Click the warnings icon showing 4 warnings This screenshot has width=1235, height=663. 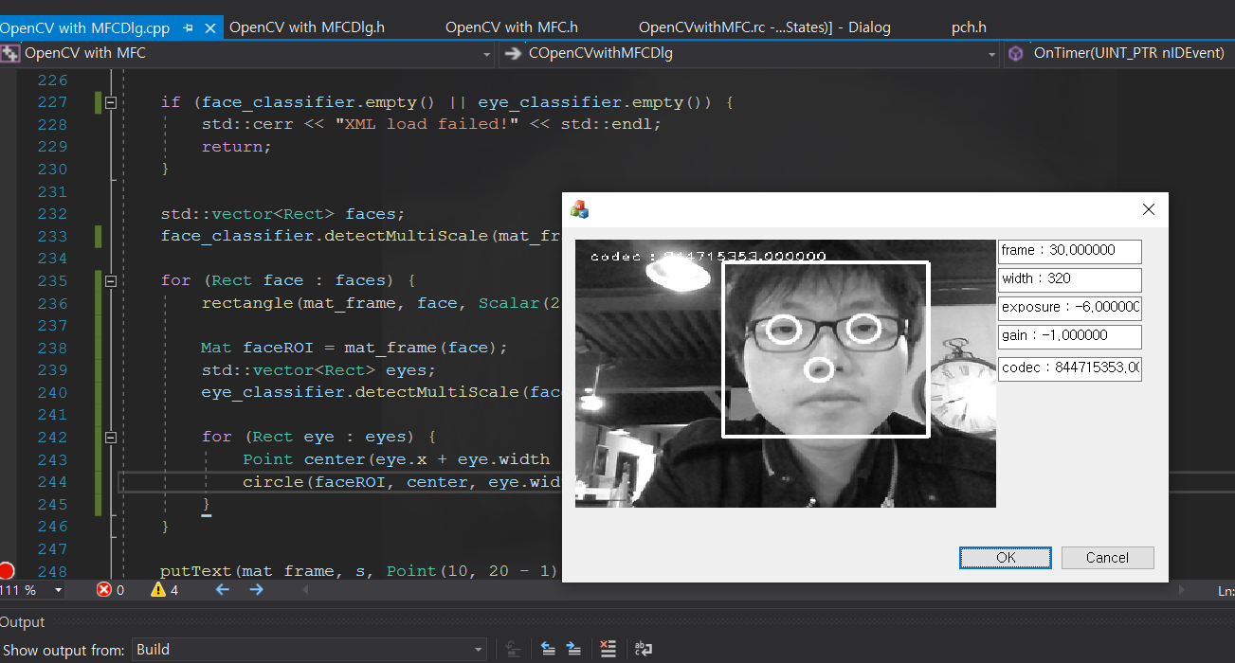click(x=158, y=589)
